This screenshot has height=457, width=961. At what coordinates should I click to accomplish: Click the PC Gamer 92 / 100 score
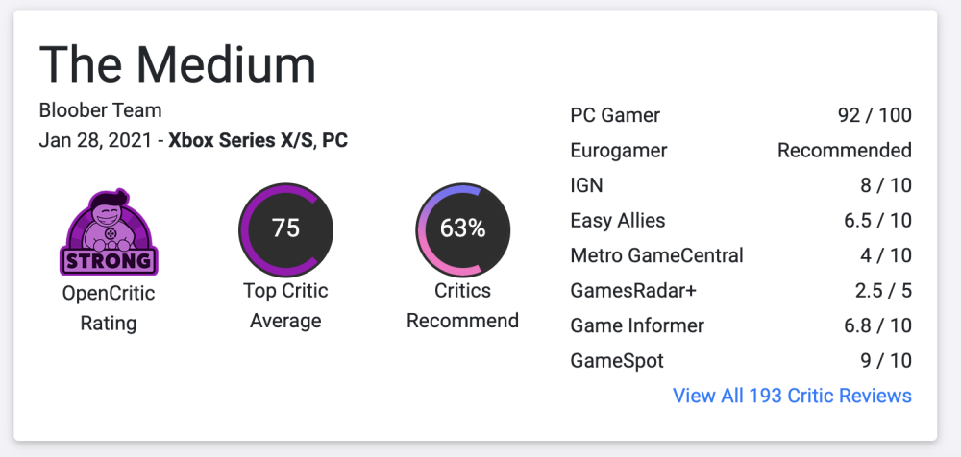click(875, 116)
